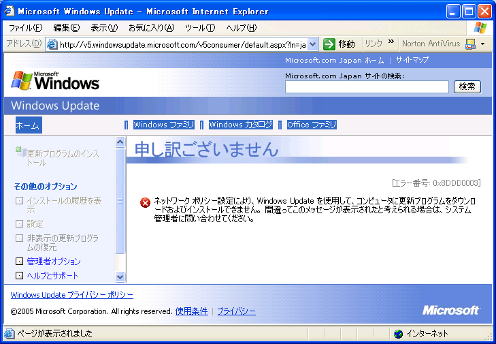Viewport: 496px width, 344px height.
Task: Open the 管理者オプション link
Action: point(54,262)
